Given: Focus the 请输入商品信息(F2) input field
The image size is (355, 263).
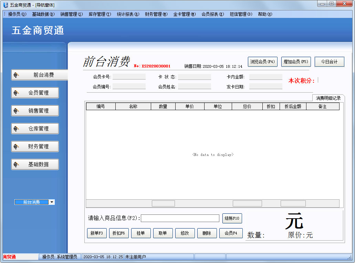Looking at the screenshot, I should pyautogui.click(x=180, y=218).
